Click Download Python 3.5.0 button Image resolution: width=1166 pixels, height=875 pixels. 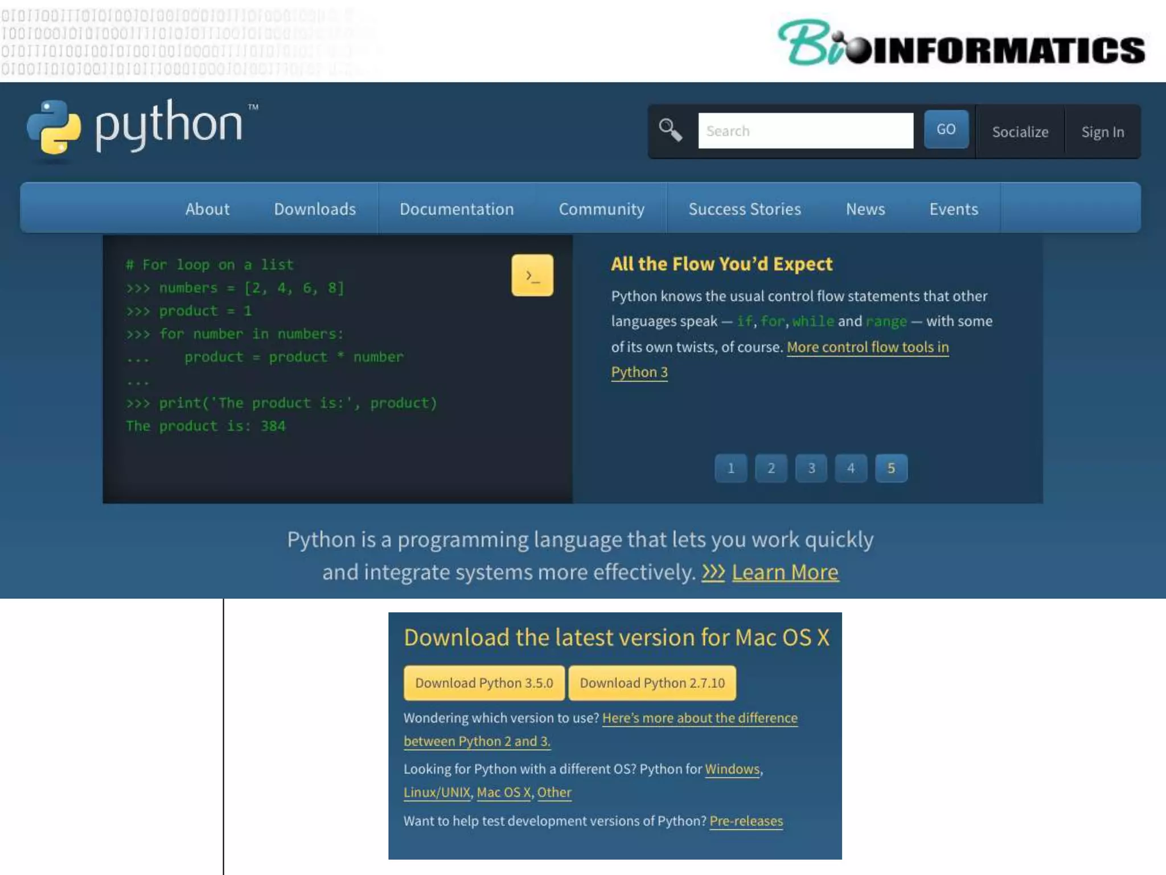484,682
